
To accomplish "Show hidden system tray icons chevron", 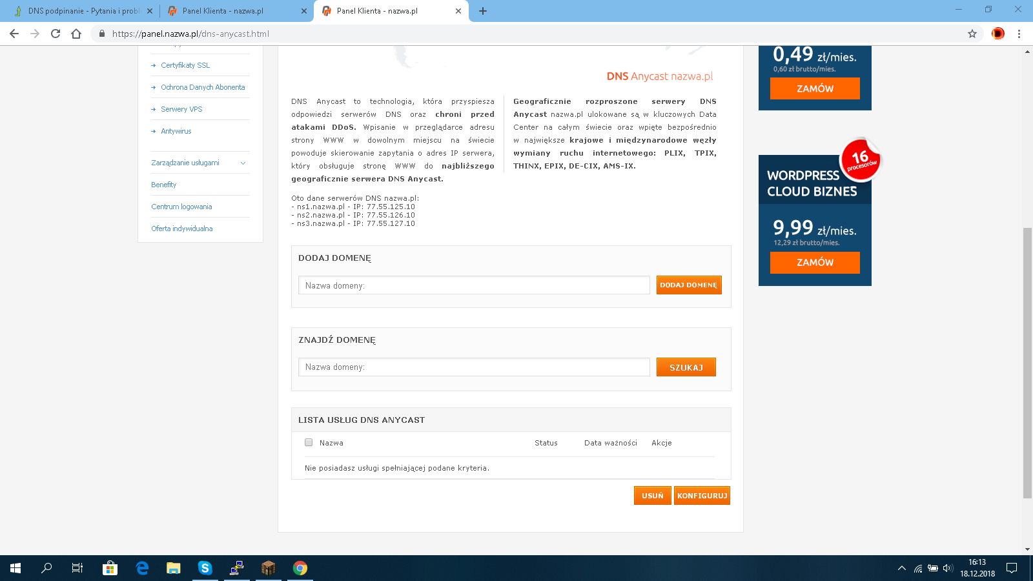I will coord(901,568).
